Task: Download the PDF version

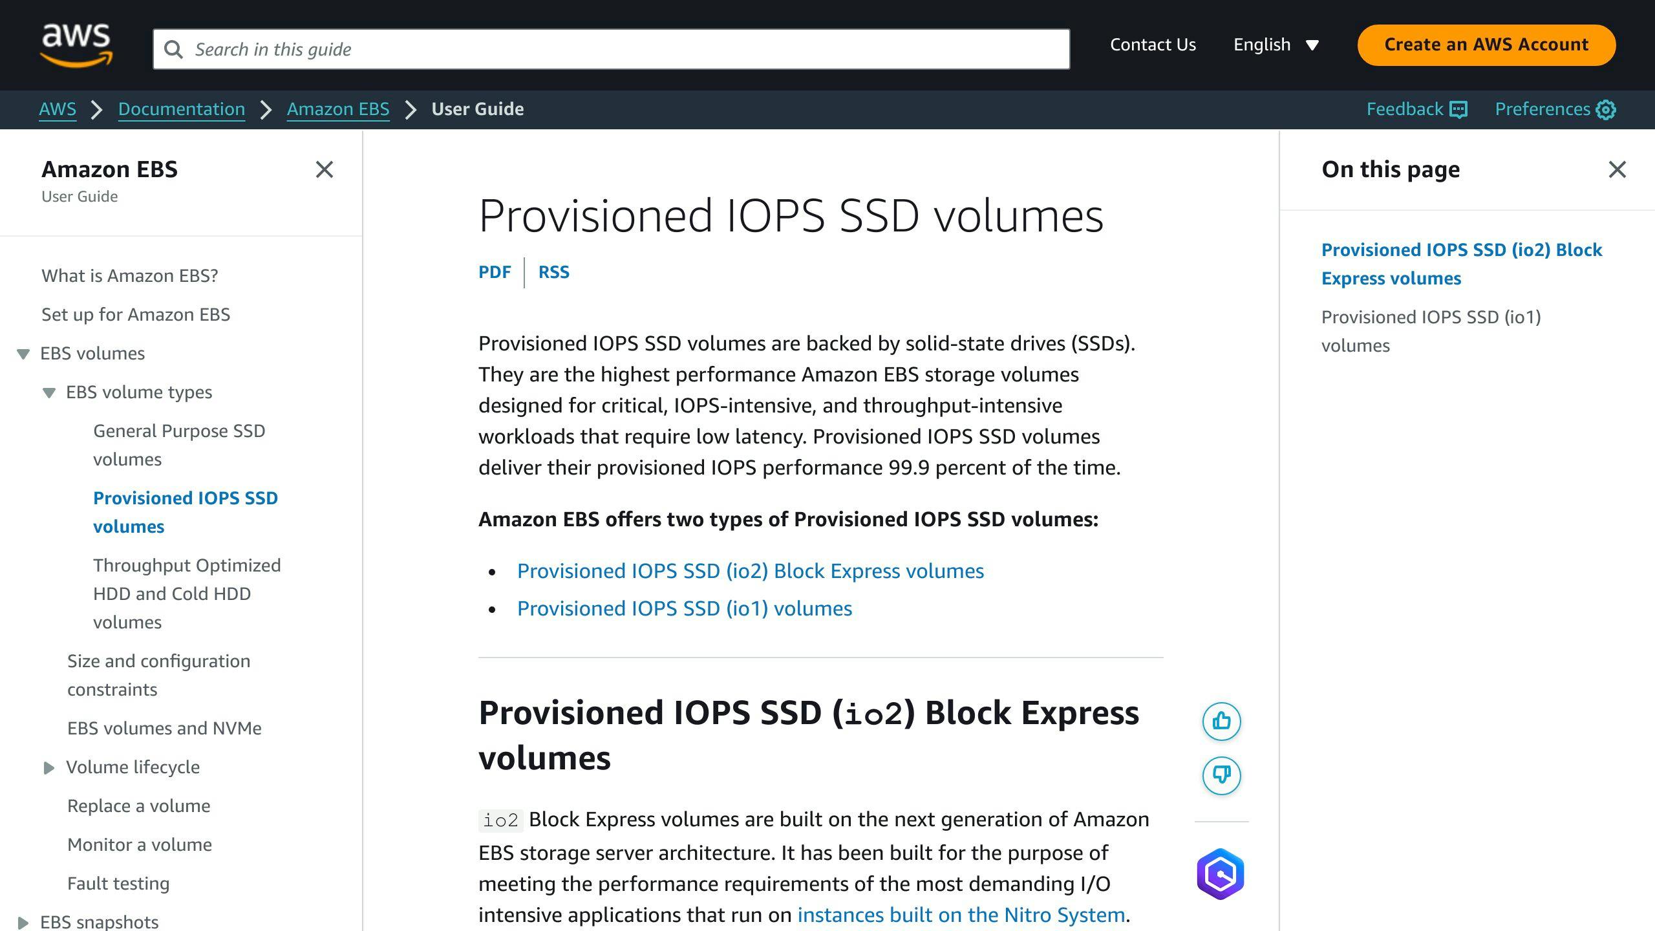Action: coord(495,272)
